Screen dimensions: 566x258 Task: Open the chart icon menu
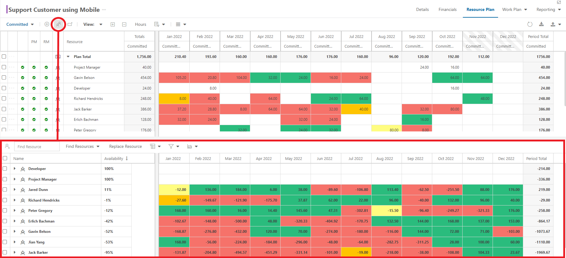(192, 146)
